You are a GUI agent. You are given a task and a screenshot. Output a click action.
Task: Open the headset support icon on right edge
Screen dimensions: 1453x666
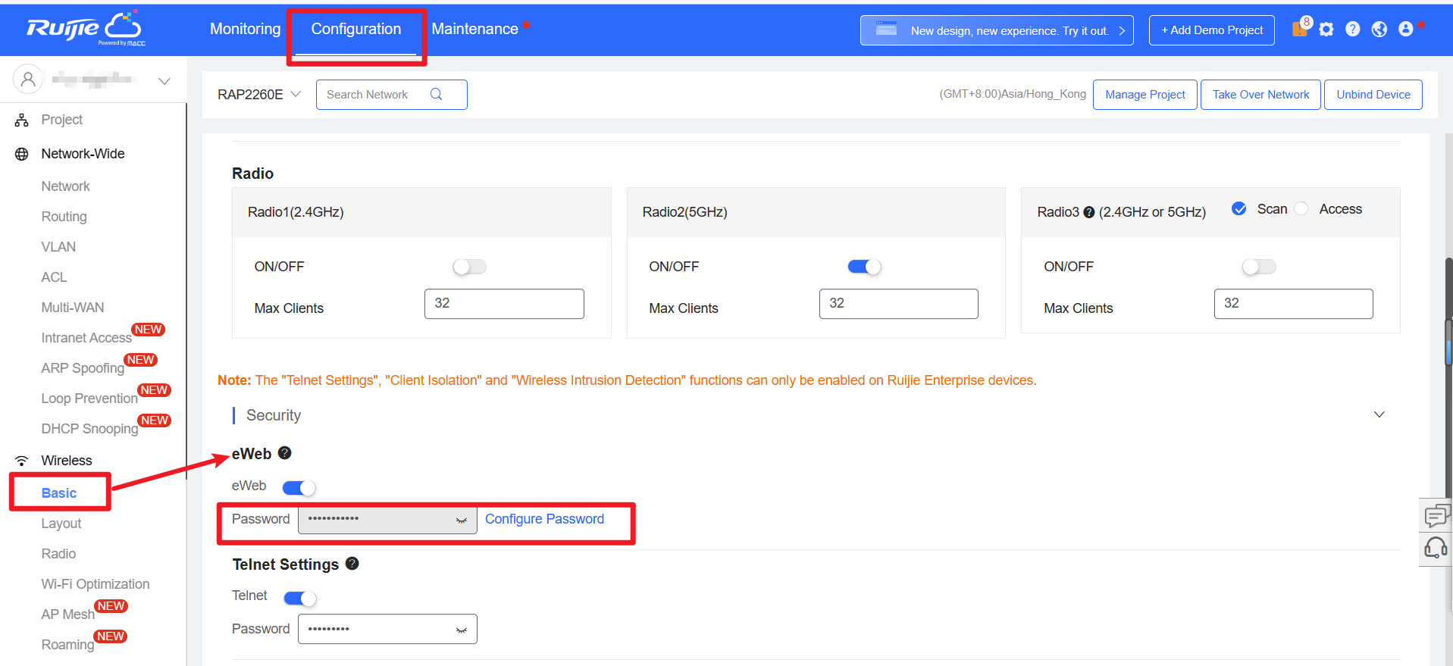click(1435, 548)
